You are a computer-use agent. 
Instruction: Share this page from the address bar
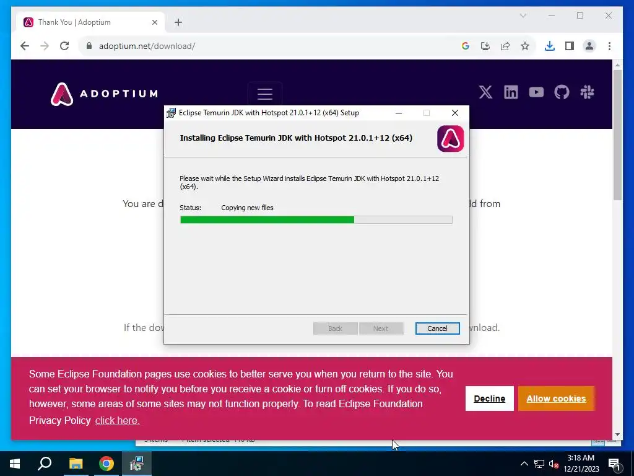coord(505,46)
